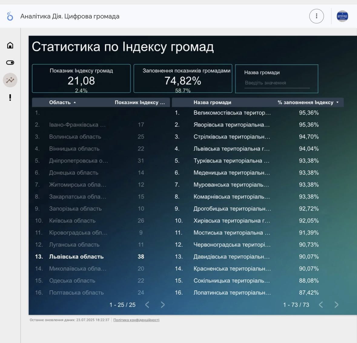This screenshot has height=343, width=357.
Task: Select the toggle-shaped sidebar page icon
Action: click(x=10, y=63)
